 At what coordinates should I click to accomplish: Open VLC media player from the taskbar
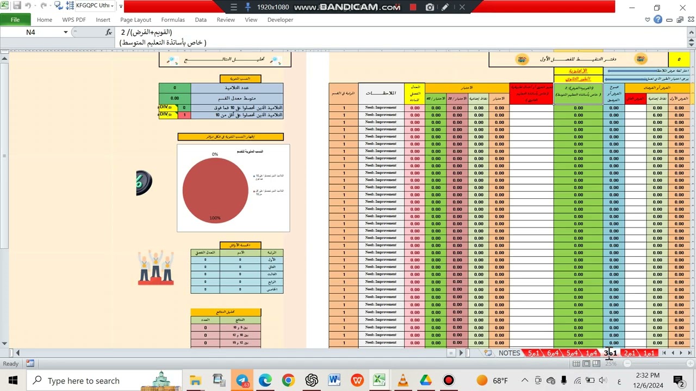tap(403, 380)
